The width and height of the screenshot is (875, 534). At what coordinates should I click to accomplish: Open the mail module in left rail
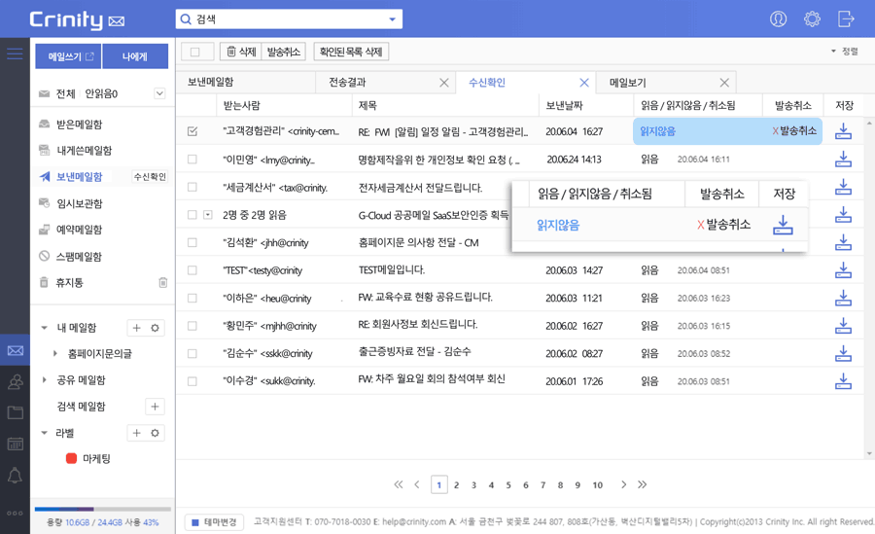(x=15, y=350)
